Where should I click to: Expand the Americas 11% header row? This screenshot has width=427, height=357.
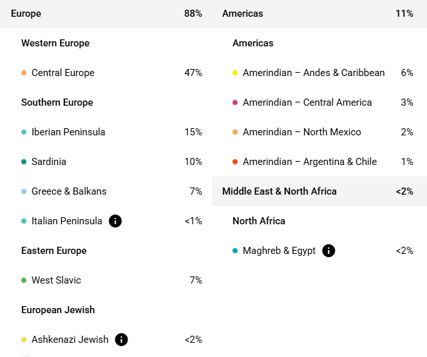(x=318, y=14)
